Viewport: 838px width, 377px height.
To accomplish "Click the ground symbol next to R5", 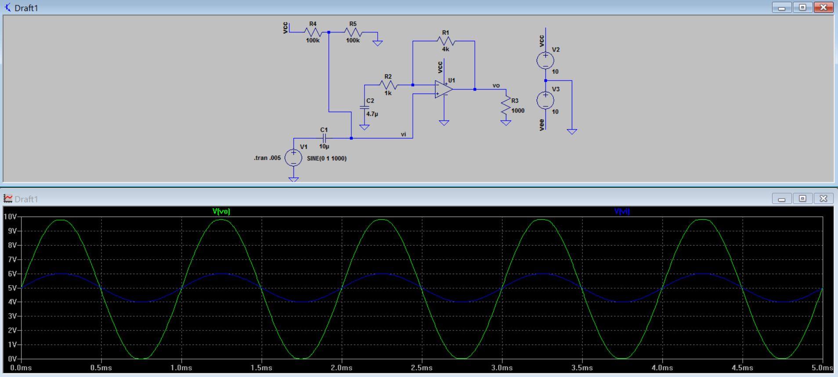I will pos(378,43).
